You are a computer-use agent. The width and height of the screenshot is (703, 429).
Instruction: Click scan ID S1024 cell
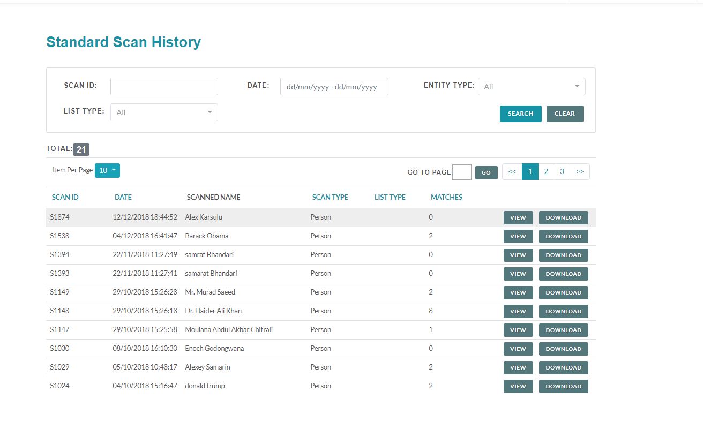(59, 386)
